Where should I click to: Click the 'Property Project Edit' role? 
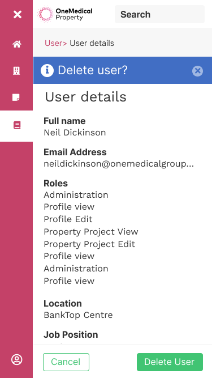click(89, 244)
